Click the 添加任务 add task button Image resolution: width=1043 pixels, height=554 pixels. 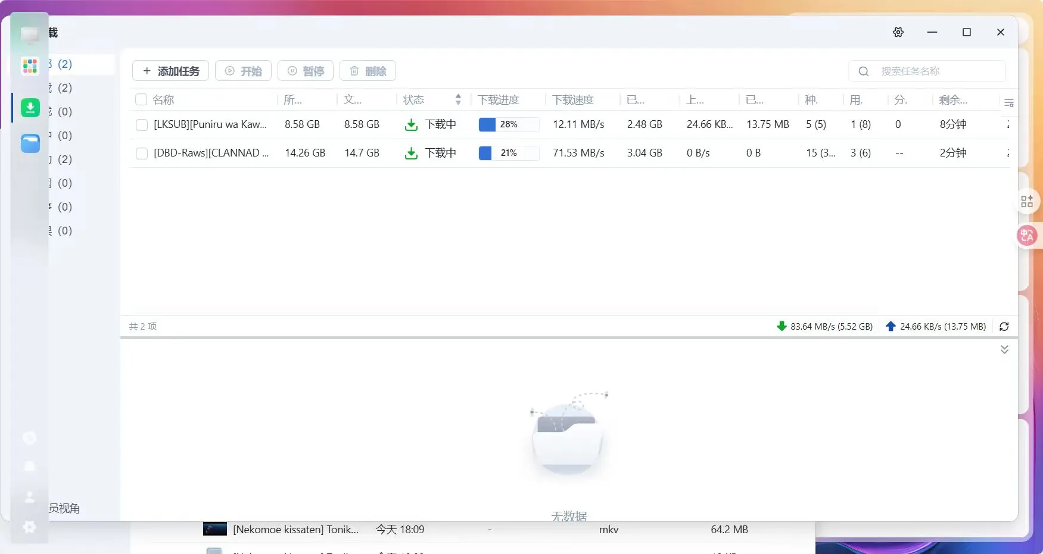(x=170, y=71)
